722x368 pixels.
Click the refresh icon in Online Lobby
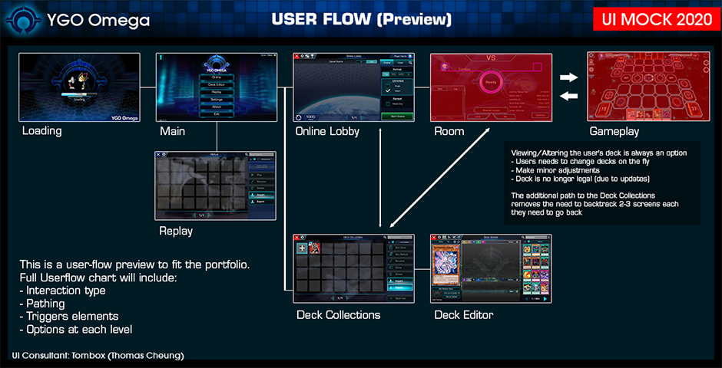tap(299, 117)
